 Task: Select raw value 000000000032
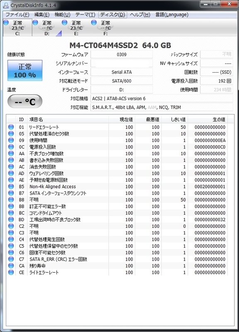[210, 220]
